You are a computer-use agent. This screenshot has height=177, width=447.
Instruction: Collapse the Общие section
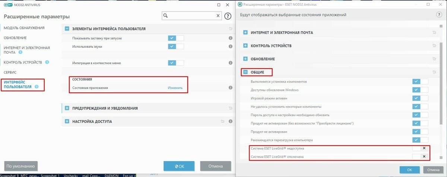pyautogui.click(x=245, y=72)
